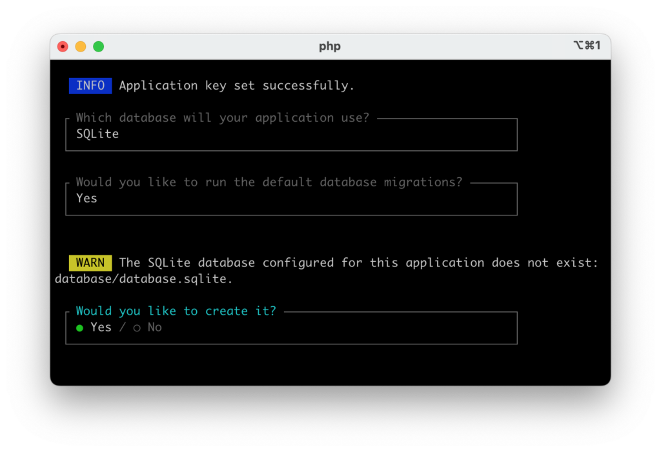This screenshot has height=452, width=661.
Task: Click the default database migrations question
Action: point(269,182)
